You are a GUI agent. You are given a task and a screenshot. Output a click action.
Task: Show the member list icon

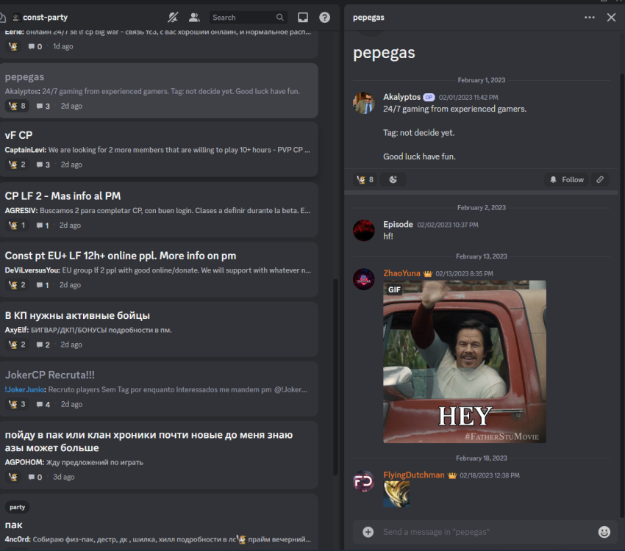(x=194, y=17)
